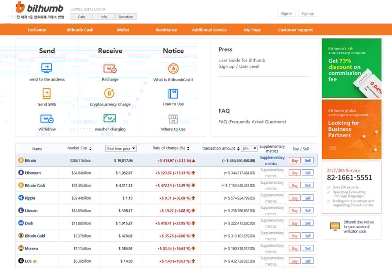Click Buy in the Monero row

tap(294, 248)
